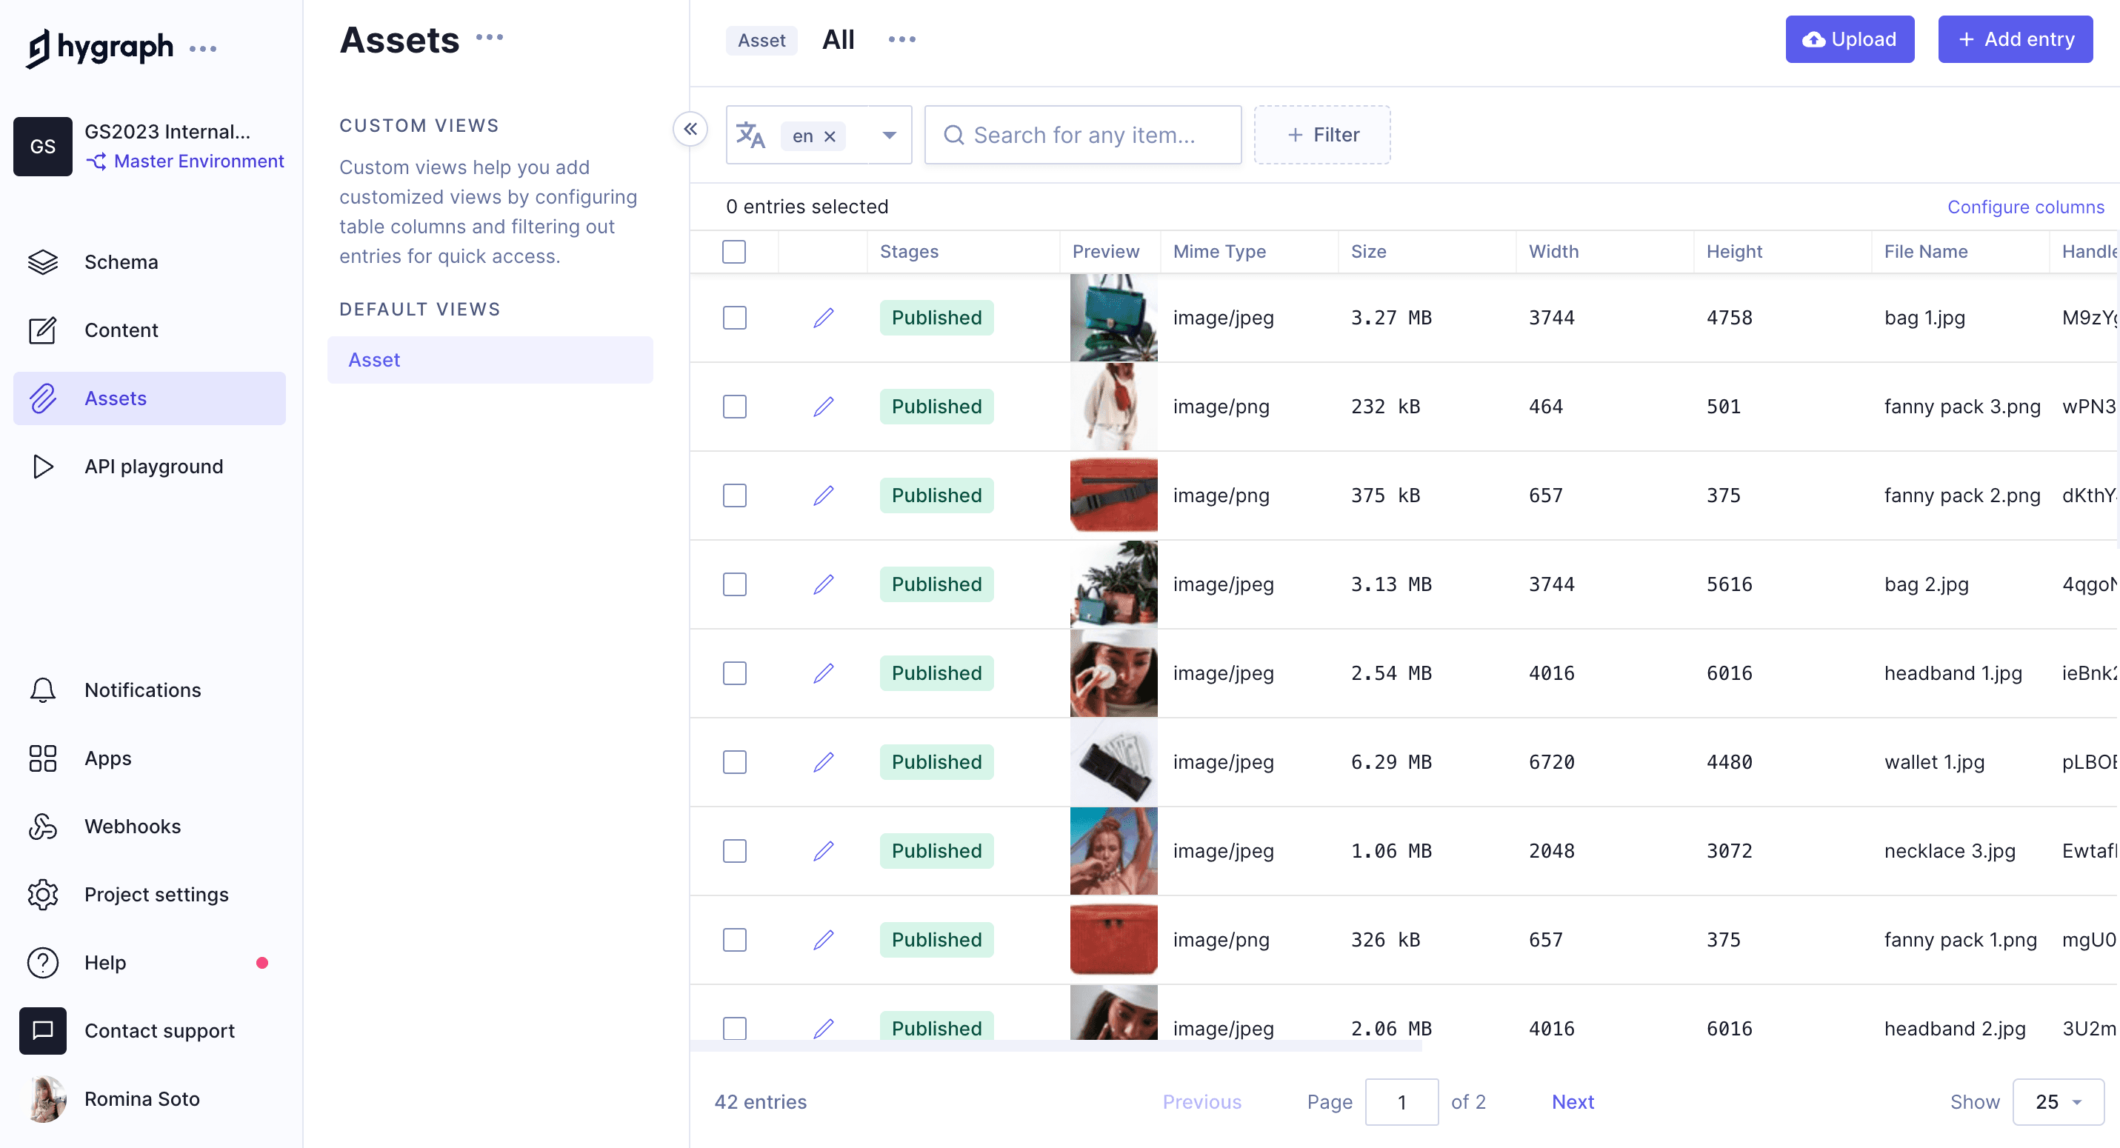Click the Upload button

click(x=1848, y=39)
